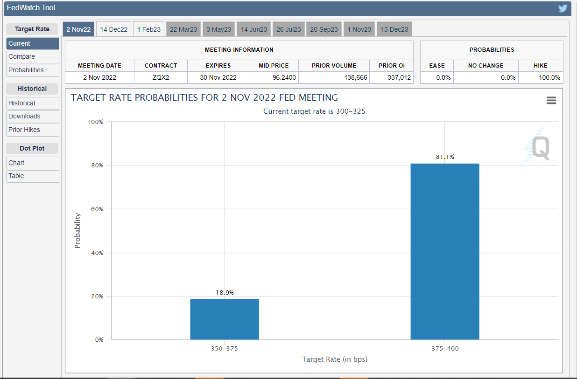Switch to the 14 Dec22 tab
Screen dimensions: 577x379
pos(113,29)
